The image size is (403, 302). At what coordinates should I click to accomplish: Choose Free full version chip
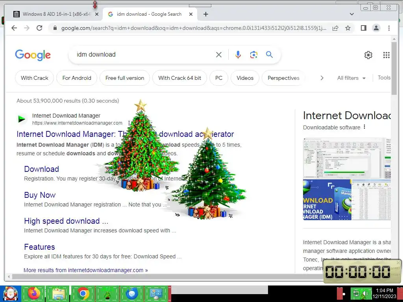point(125,78)
